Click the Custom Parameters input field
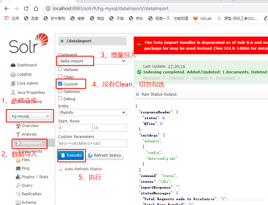Screen dimensions: 268x205 [92, 143]
